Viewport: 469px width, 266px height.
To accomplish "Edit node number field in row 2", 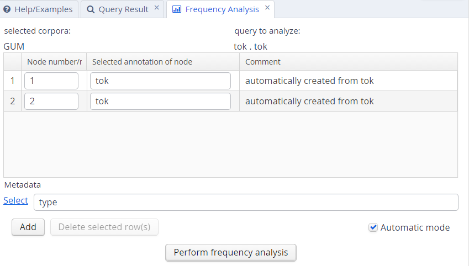I will (51, 102).
